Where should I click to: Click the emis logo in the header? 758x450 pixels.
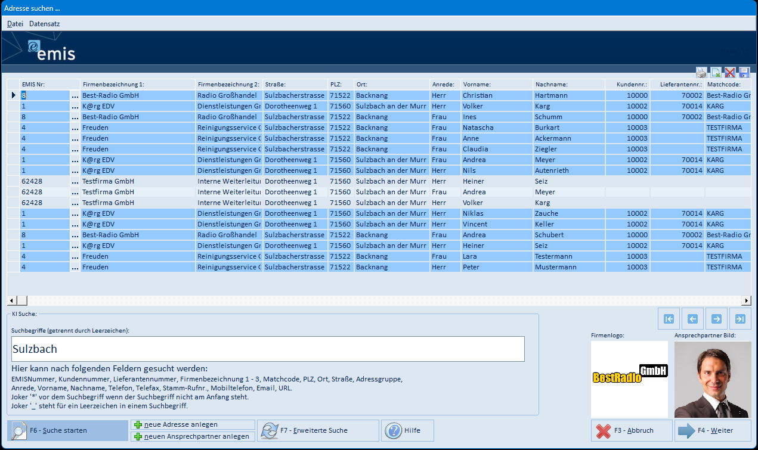(x=51, y=50)
